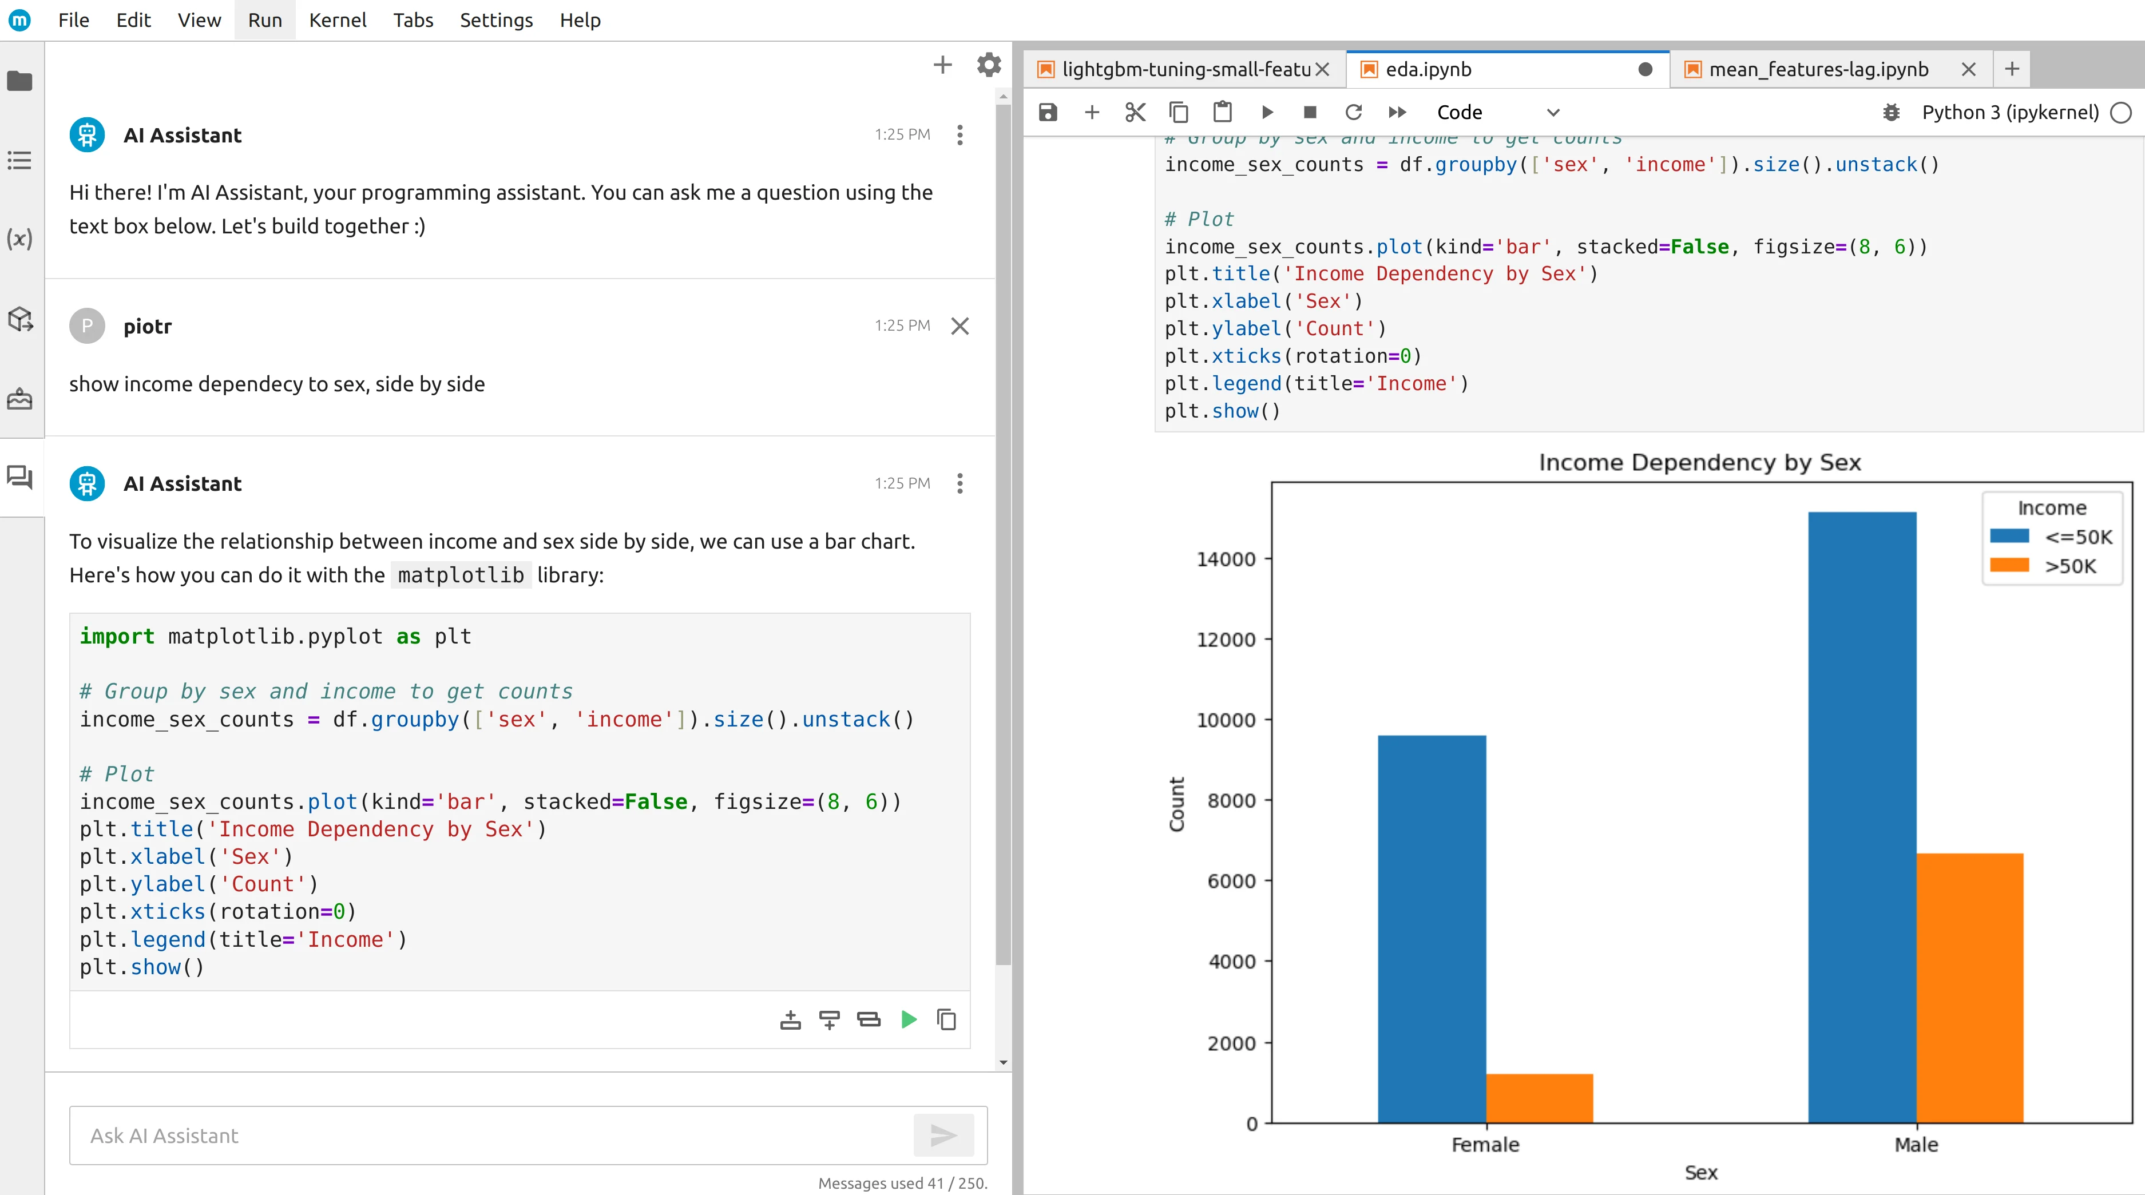This screenshot has width=2145, height=1195.
Task: Interrupt the kernel with stop icon
Action: (x=1310, y=113)
